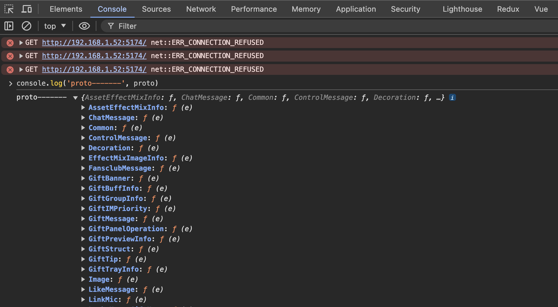Open the link http://192.168.1.52:5174/
Viewport: 558px width, 307px height.
(x=94, y=42)
